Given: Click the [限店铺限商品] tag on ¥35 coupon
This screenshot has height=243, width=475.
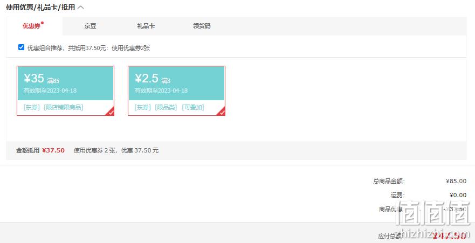Looking at the screenshot, I should (x=63, y=107).
